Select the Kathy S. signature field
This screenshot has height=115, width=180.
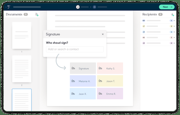[110, 68]
